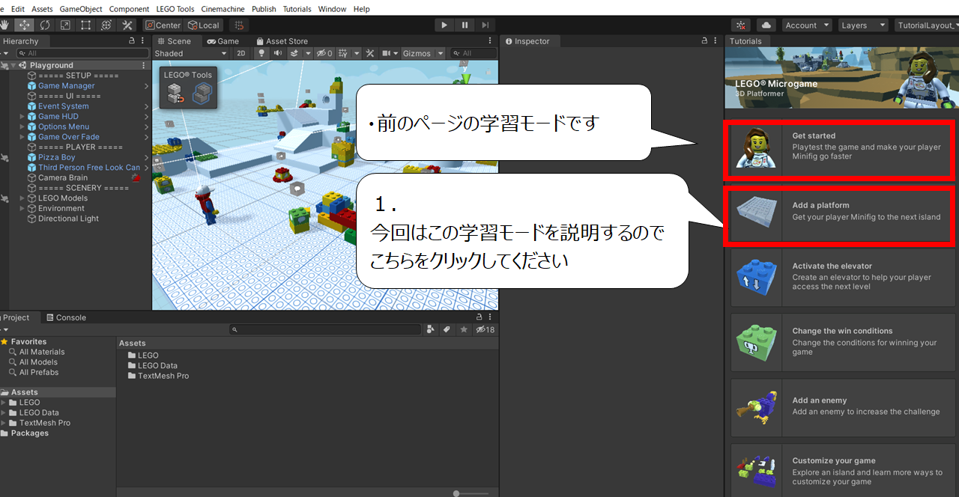Toggle scene audio

tap(277, 53)
